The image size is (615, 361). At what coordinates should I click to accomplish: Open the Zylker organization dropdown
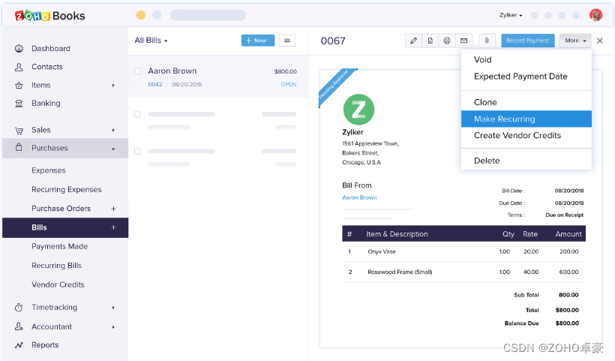tap(511, 15)
